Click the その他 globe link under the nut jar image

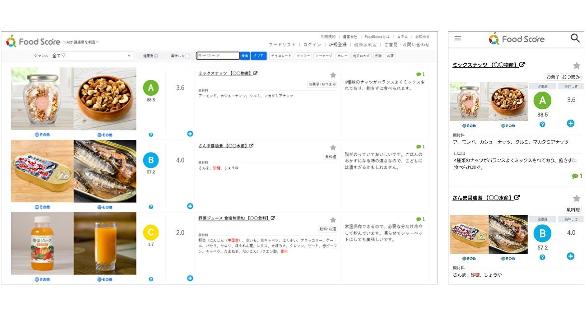42,135
